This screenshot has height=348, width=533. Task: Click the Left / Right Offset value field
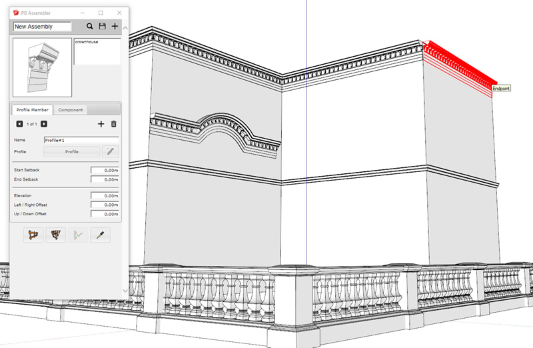point(105,205)
